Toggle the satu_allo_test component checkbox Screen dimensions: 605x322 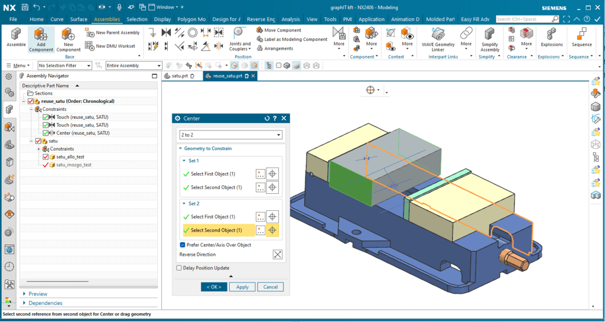click(45, 157)
